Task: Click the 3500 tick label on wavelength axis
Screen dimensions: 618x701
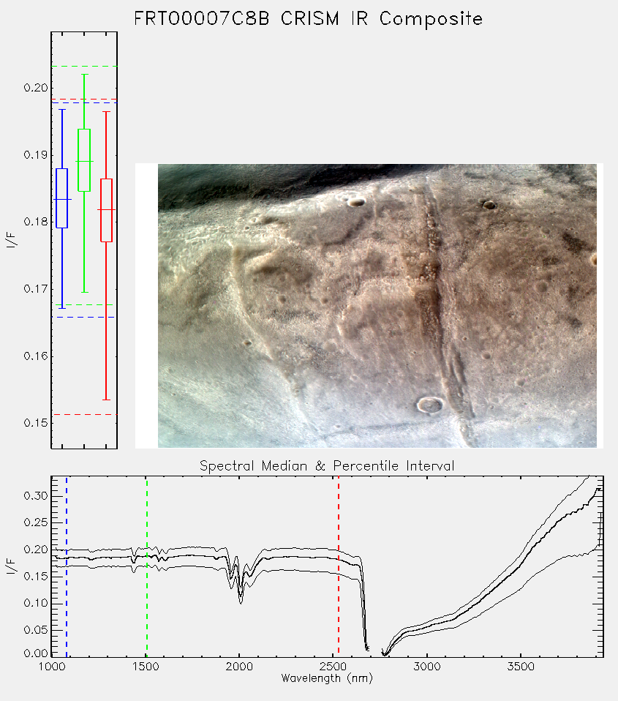Action: tap(521, 667)
